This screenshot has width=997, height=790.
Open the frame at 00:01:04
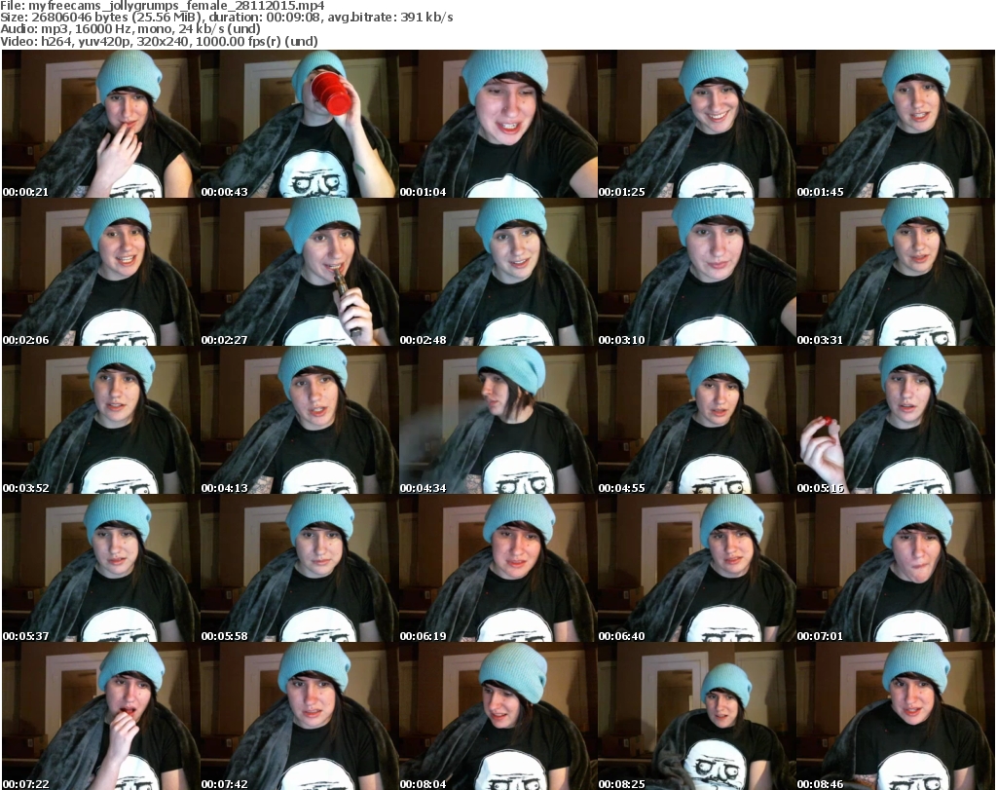coord(498,124)
